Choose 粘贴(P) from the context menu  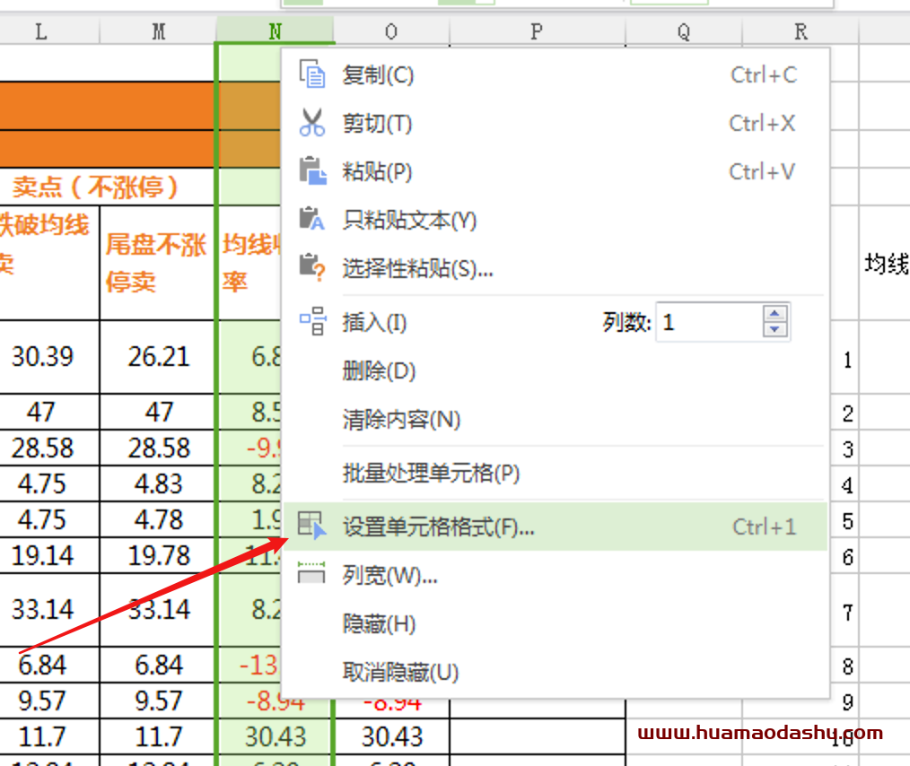point(555,171)
